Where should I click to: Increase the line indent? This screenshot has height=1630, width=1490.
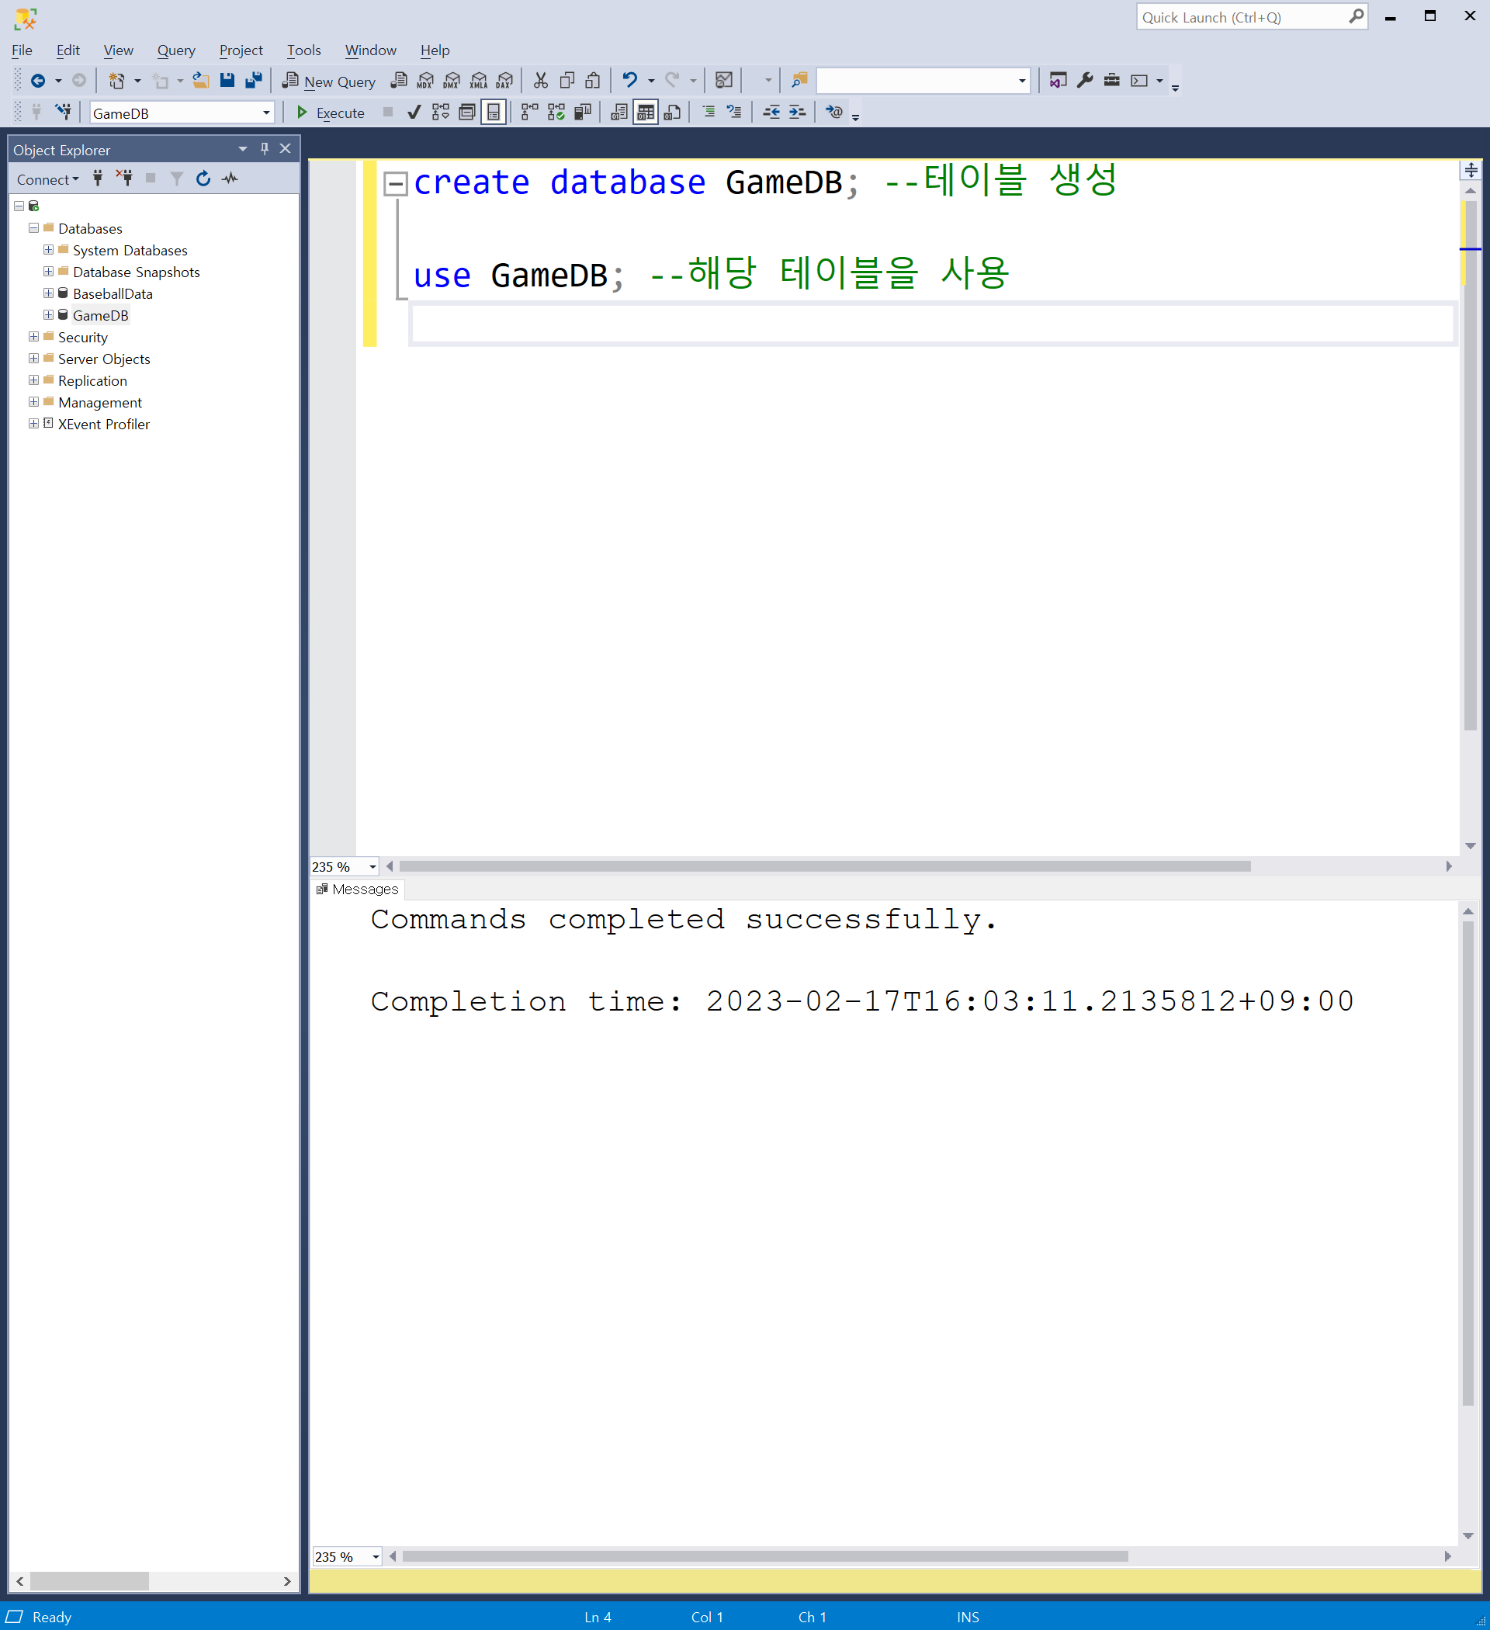click(x=797, y=113)
